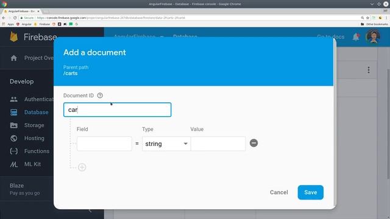
Task: Open notifications bell icon
Action: 356,37
